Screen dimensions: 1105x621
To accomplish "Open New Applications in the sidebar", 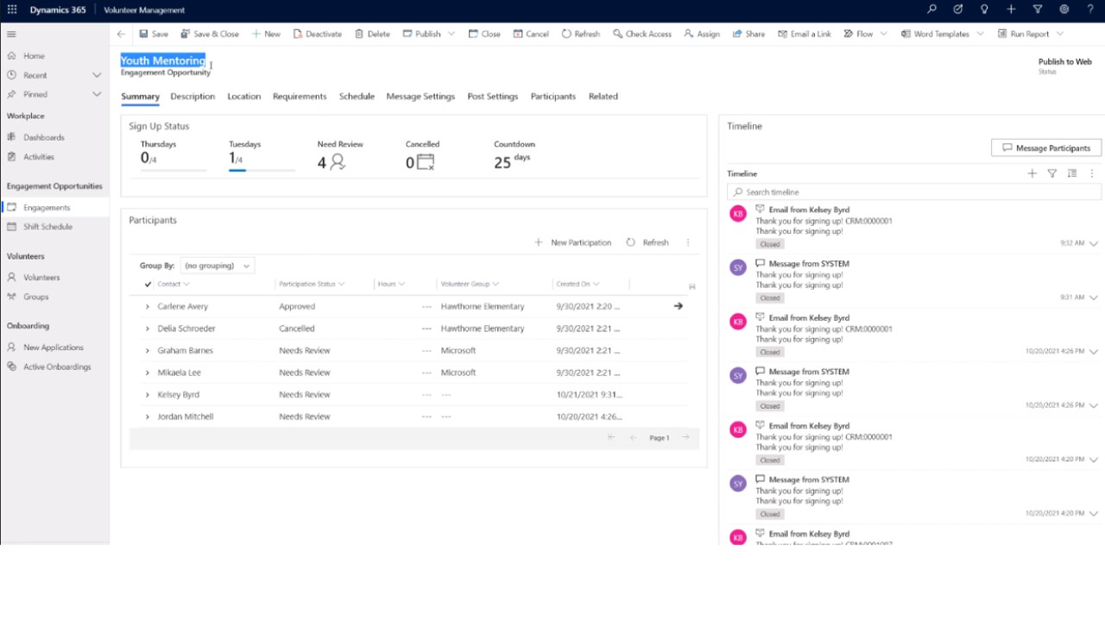I will (53, 348).
